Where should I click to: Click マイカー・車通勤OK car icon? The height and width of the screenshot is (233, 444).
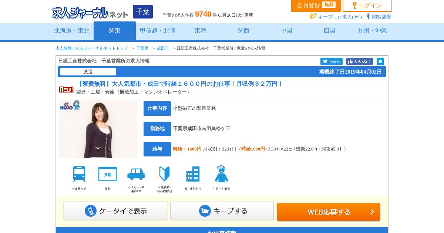pos(136,174)
